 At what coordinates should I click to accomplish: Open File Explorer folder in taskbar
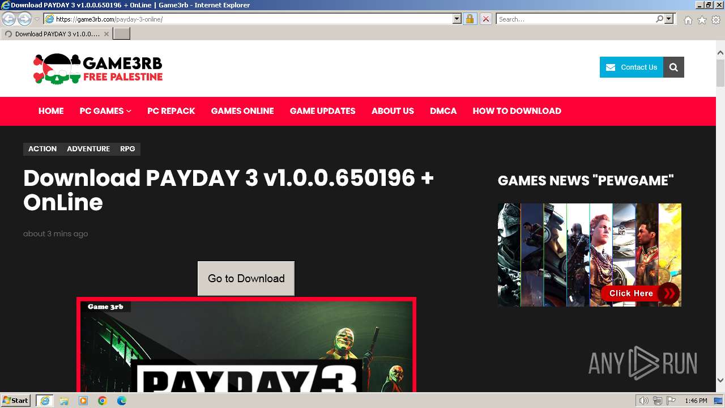tap(64, 401)
